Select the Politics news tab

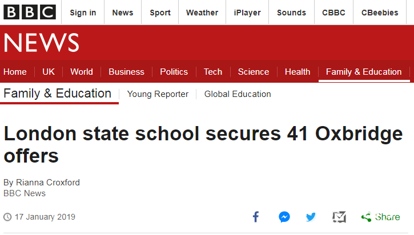(x=174, y=72)
